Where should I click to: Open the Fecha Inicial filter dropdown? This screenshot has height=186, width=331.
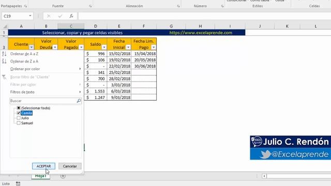[x=128, y=47]
